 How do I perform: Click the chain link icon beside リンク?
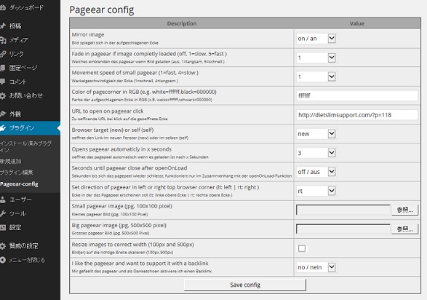pyautogui.click(x=2, y=54)
